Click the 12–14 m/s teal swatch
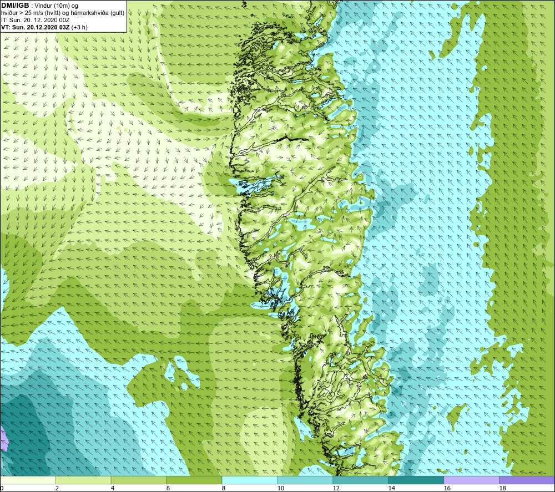 coord(360,480)
